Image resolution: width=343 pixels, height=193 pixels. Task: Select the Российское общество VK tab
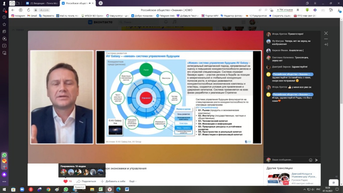(78, 3)
